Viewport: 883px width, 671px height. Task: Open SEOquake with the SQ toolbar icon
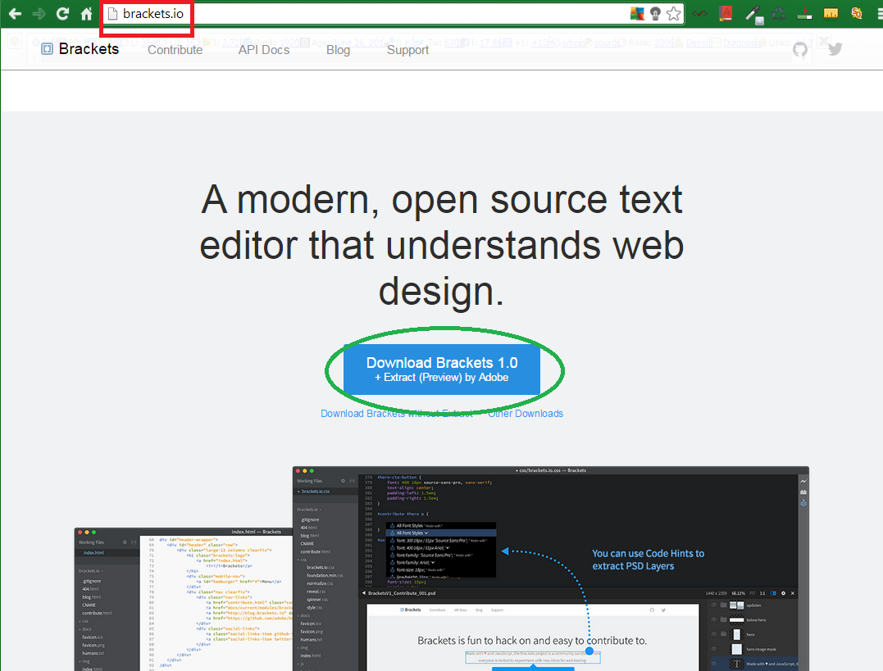click(856, 13)
